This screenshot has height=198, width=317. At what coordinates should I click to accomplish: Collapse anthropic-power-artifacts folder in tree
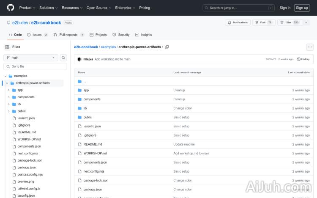(7, 83)
